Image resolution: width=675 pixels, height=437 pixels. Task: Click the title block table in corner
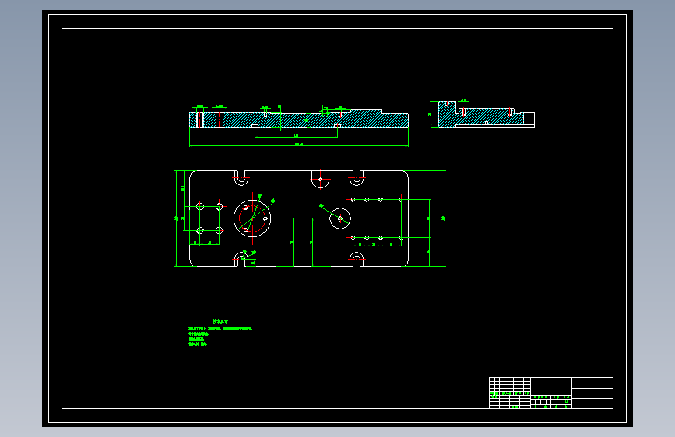(x=551, y=393)
